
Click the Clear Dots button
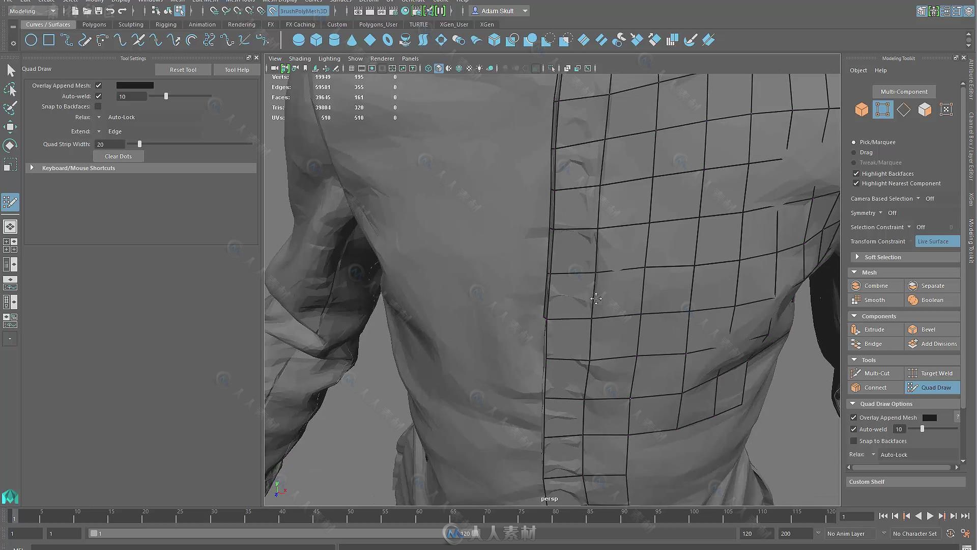tap(118, 156)
